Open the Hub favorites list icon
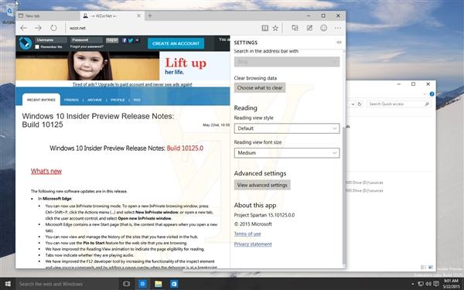The image size is (464, 290). coord(295,28)
